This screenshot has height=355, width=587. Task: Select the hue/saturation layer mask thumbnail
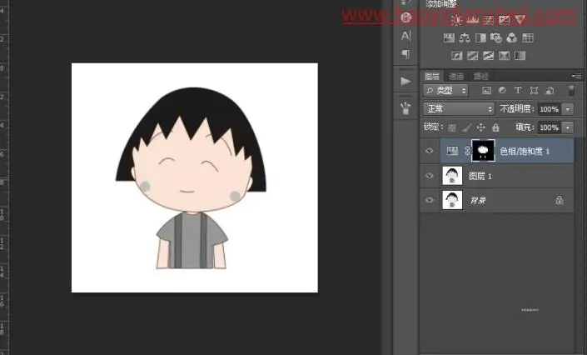coord(483,151)
